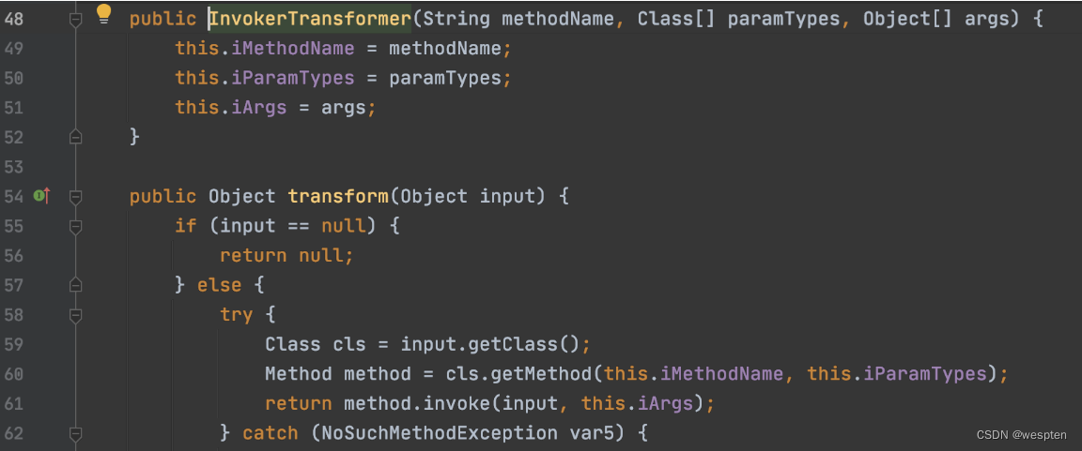The height and width of the screenshot is (451, 1082).
Task: Fold the else block at line 57
Action: [76, 285]
